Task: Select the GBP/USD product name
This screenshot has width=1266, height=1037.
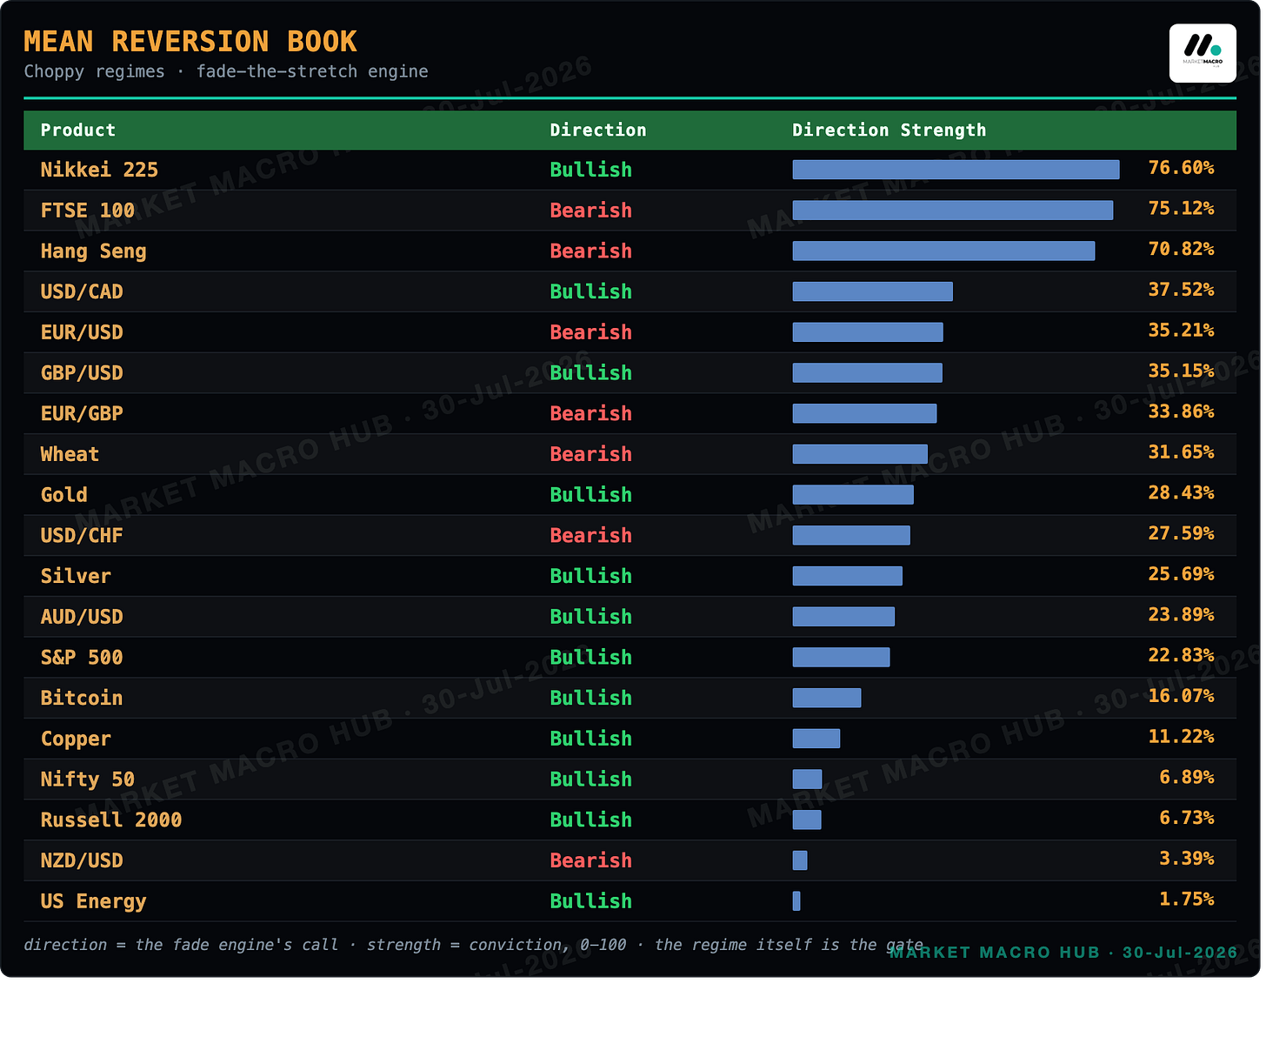Action: click(82, 373)
